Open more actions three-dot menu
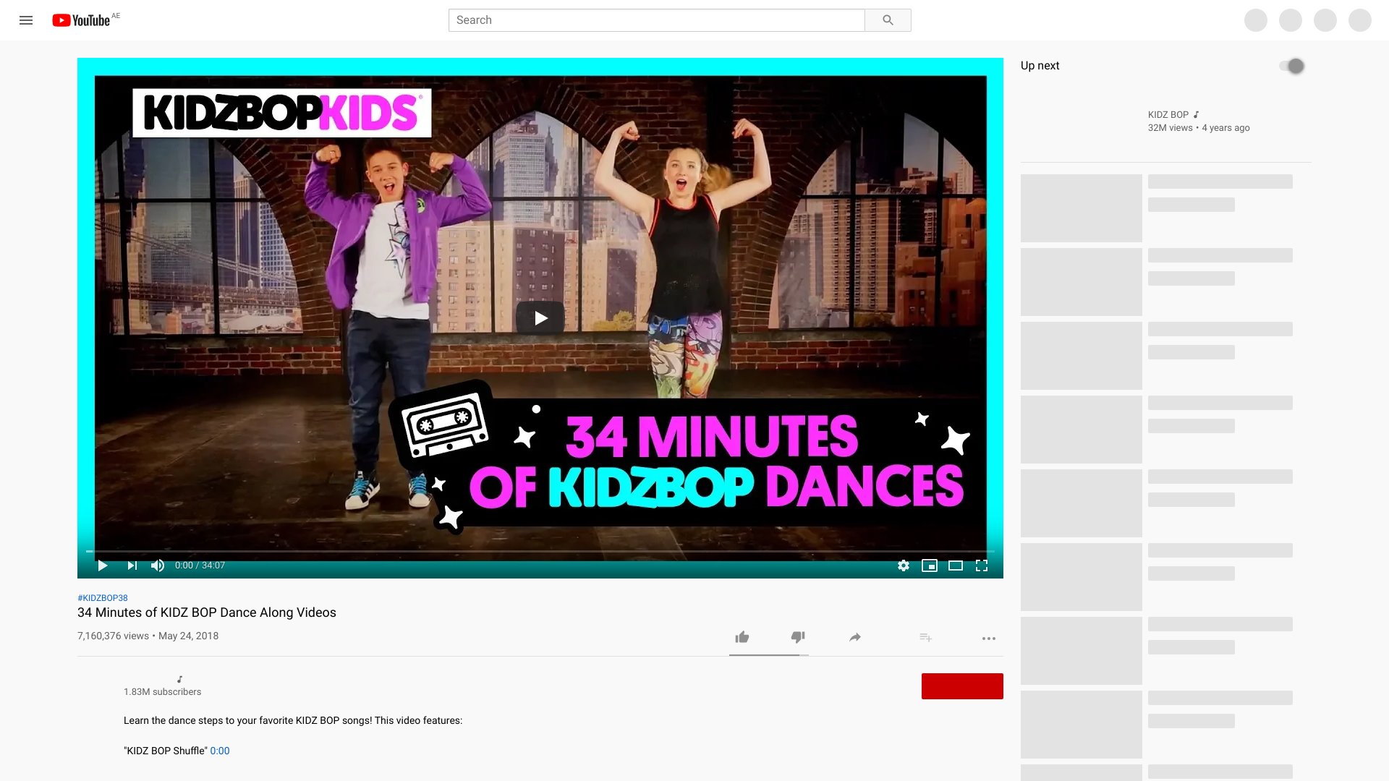 click(x=989, y=639)
